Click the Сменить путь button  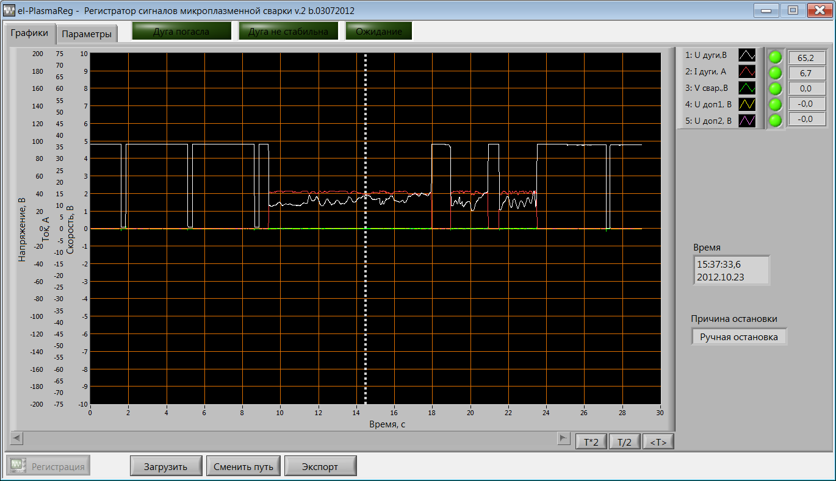[x=243, y=466]
